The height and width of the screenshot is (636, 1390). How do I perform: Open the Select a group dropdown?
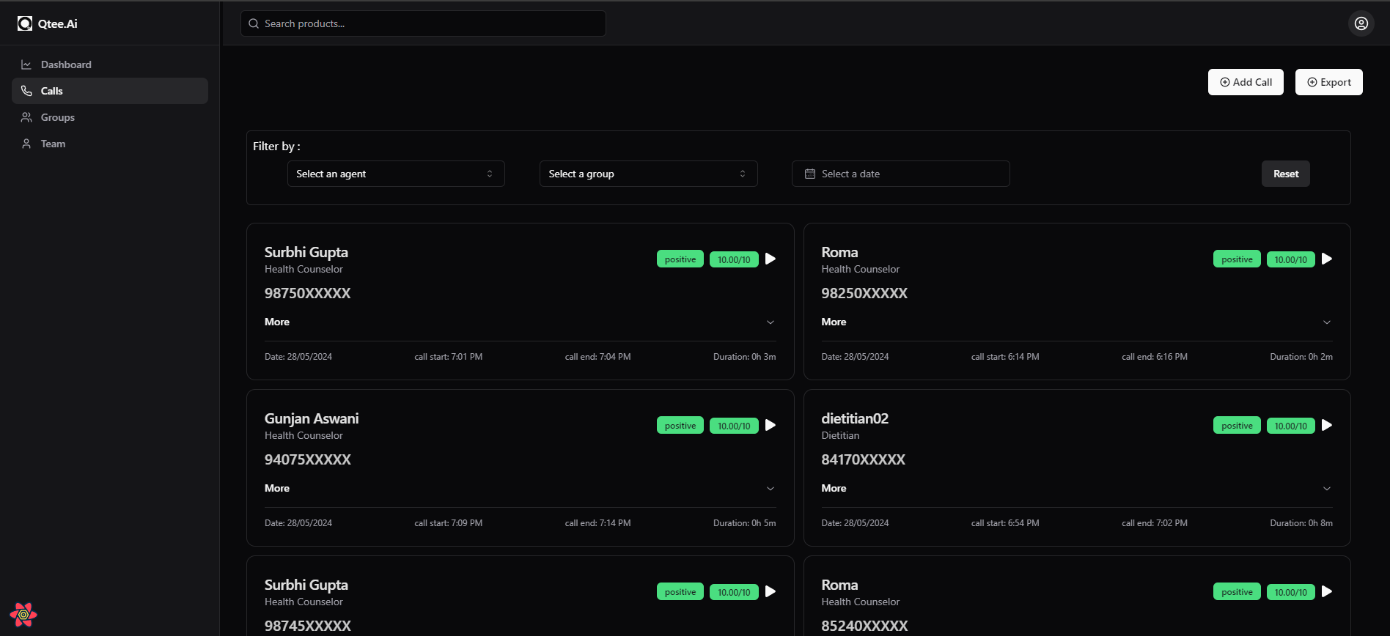point(648,174)
